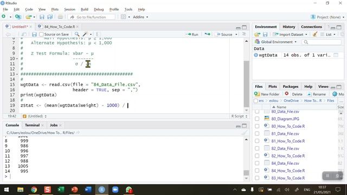Clear environment objects with broom icon
This screenshot has width=347, height=195.
coord(315,34)
